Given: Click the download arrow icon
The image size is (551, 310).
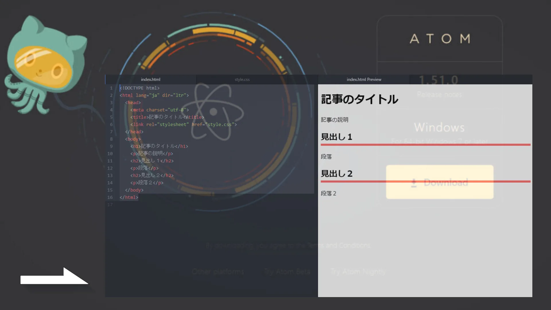Looking at the screenshot, I should coord(414,183).
